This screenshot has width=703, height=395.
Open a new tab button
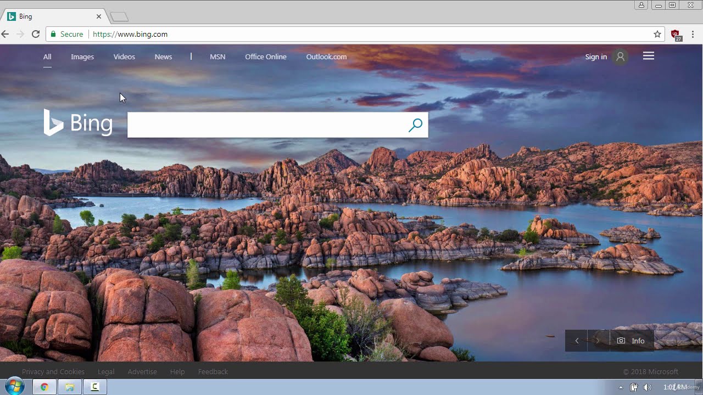(x=119, y=17)
